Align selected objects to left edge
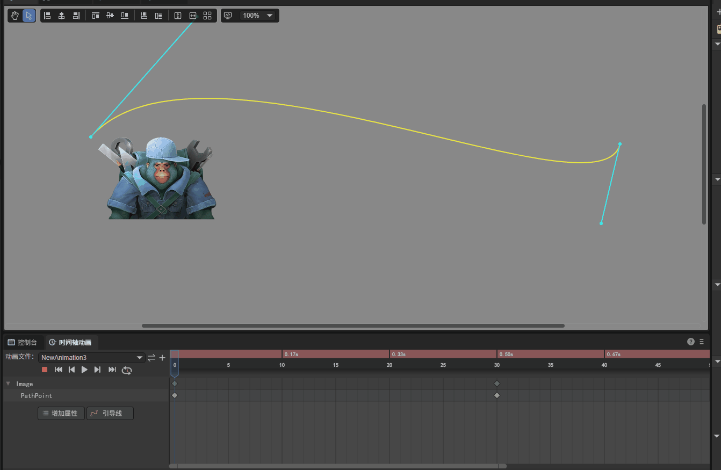721x470 pixels. tap(47, 16)
